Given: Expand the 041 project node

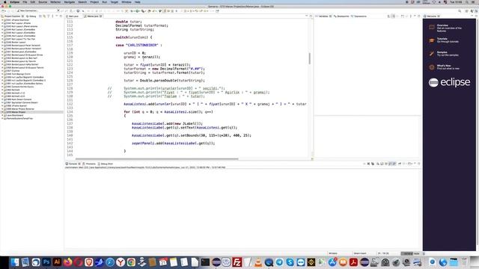Looking at the screenshot, I should pos(2,20).
